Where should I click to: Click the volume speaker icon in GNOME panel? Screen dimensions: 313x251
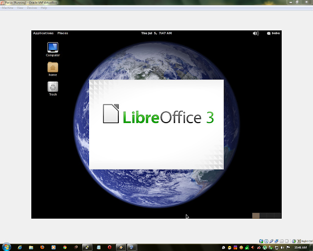tap(256, 33)
